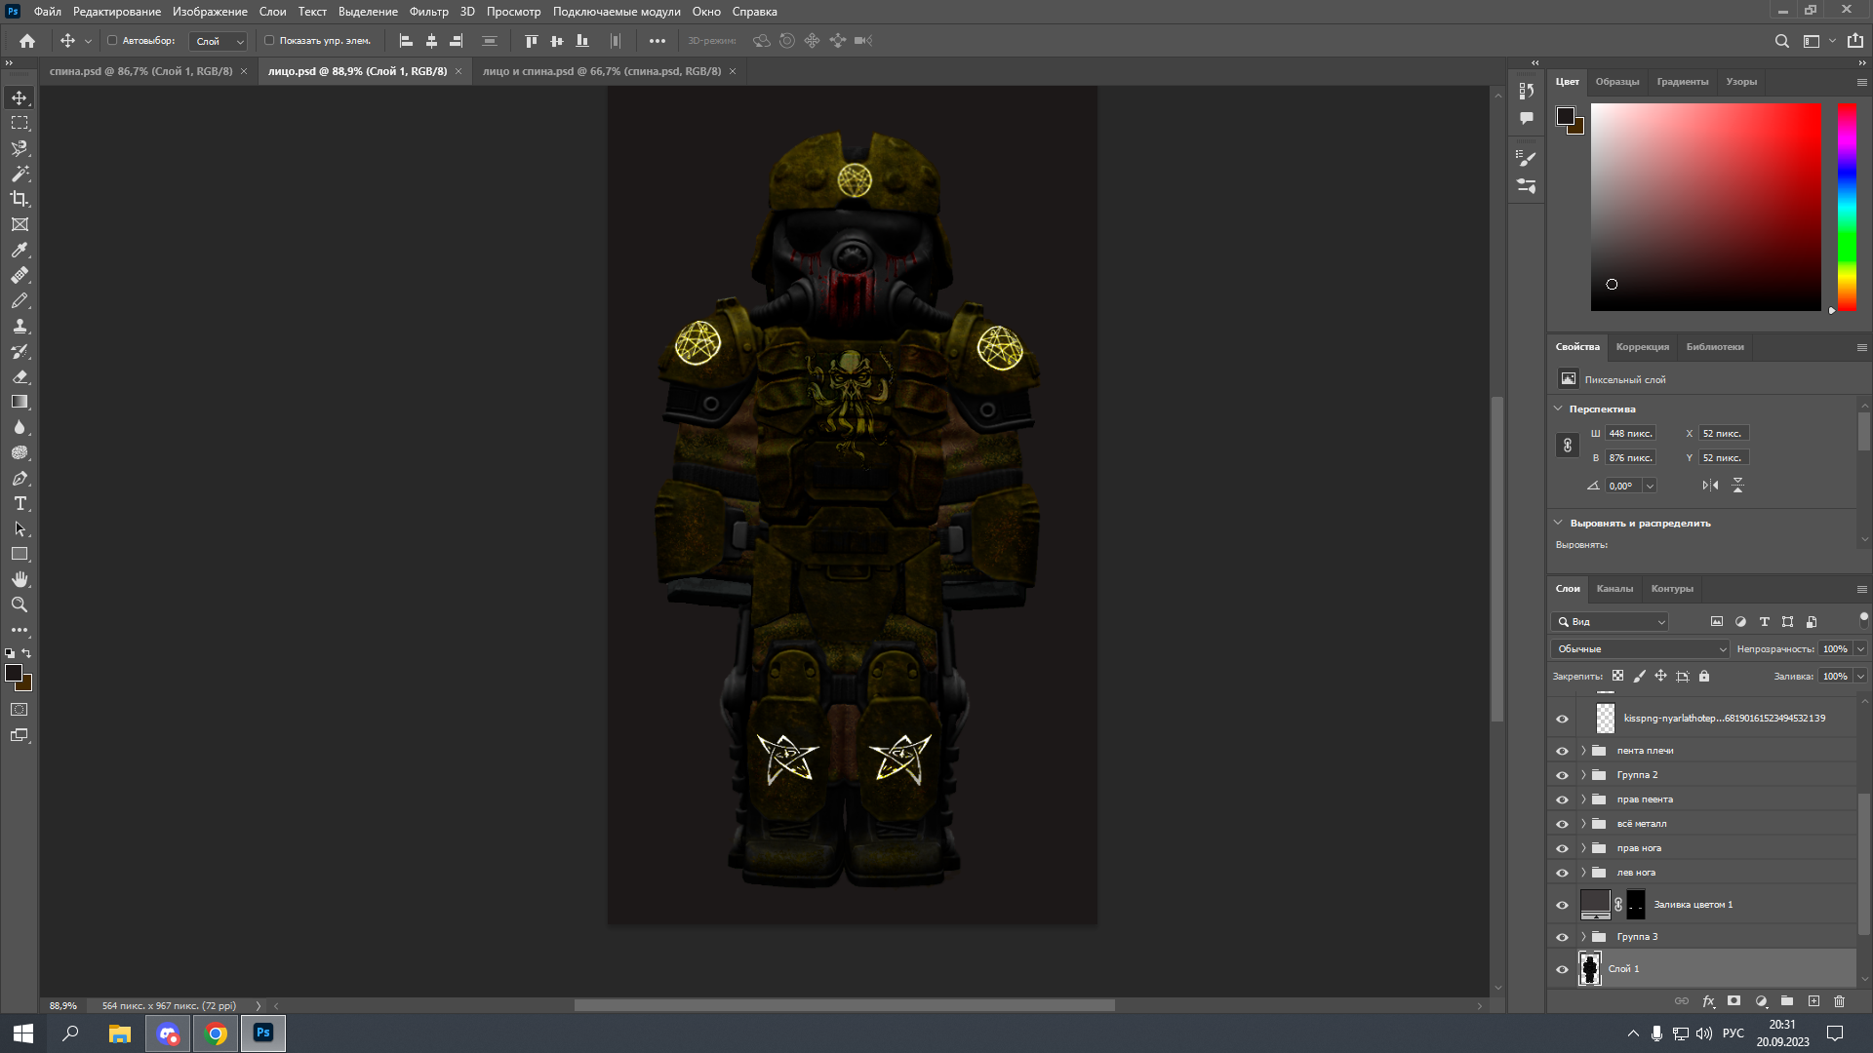Collapse the Перспектива section

click(1558, 409)
